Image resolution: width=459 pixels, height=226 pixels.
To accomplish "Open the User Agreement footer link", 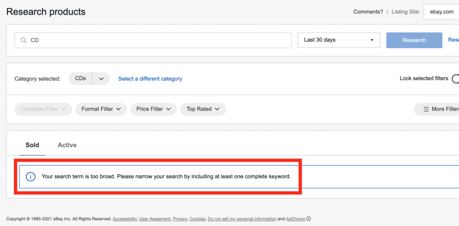I will tap(155, 219).
